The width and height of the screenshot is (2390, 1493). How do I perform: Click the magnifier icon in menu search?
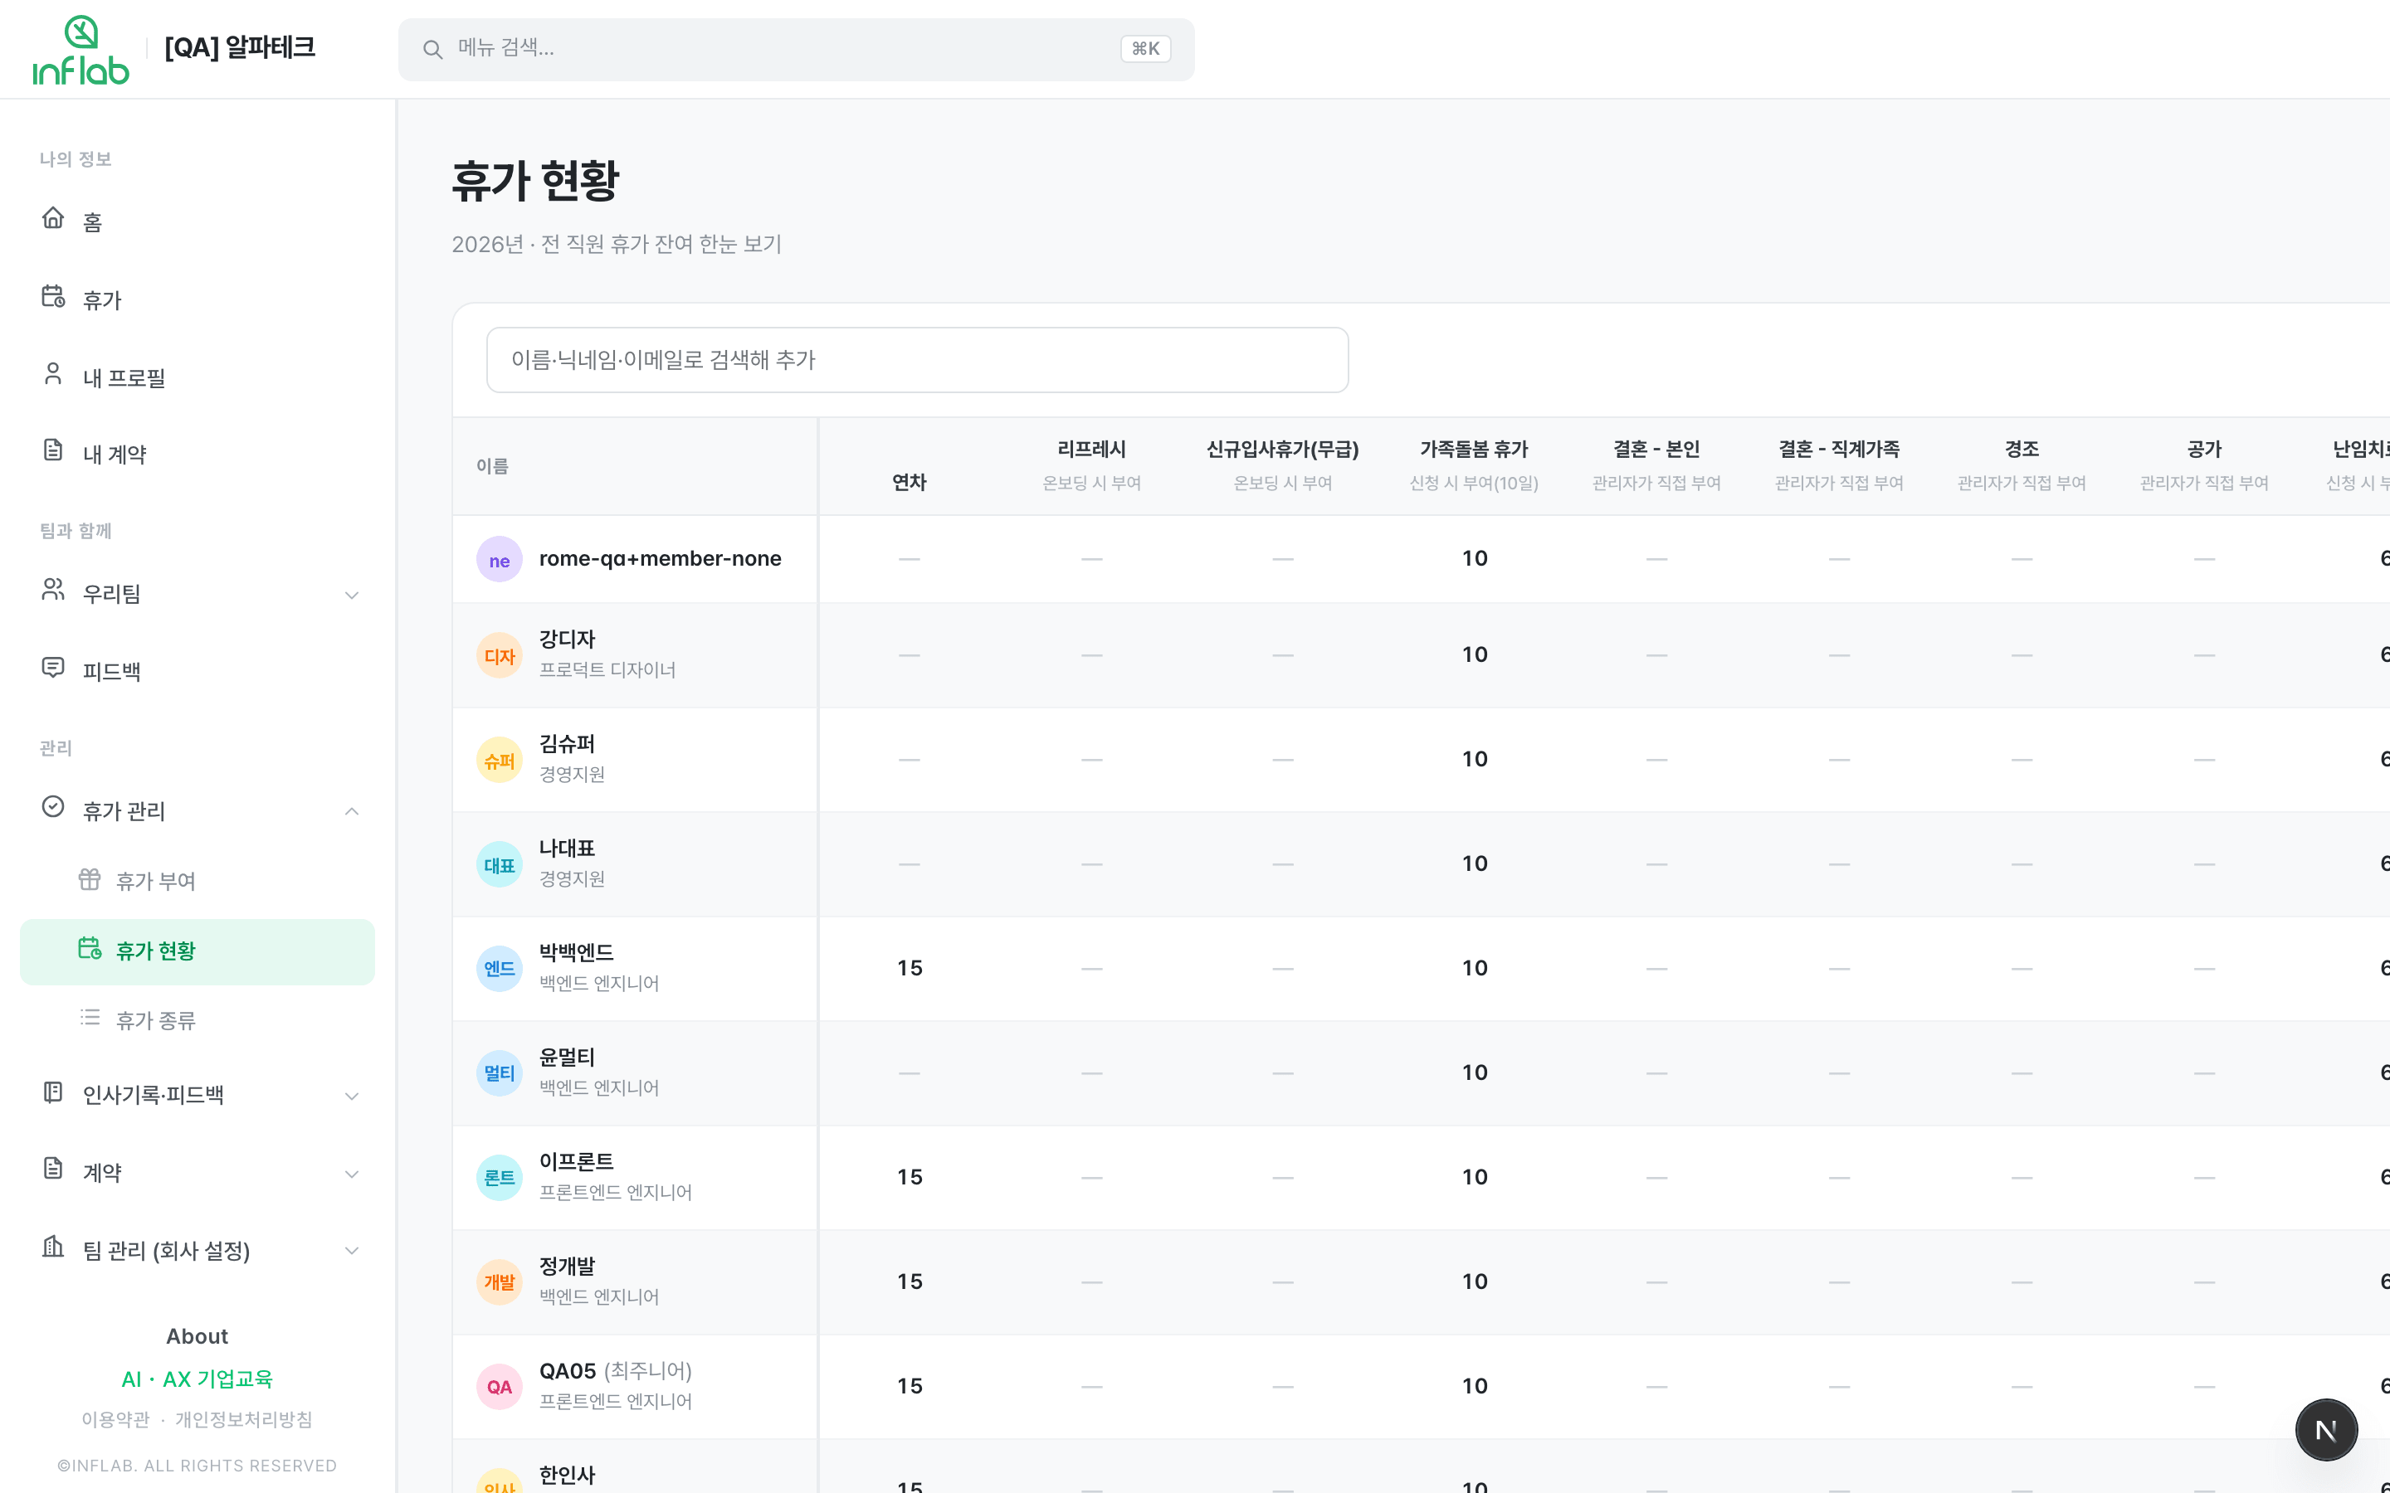[432, 50]
